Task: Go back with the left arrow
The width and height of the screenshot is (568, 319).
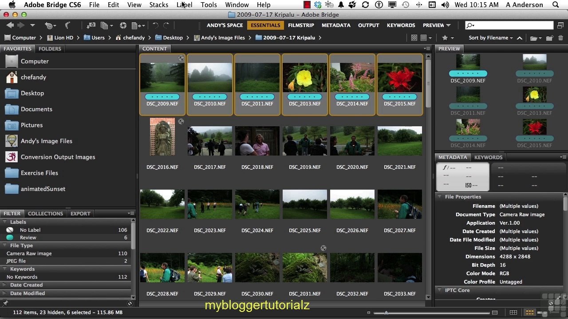Action: [x=10, y=26]
